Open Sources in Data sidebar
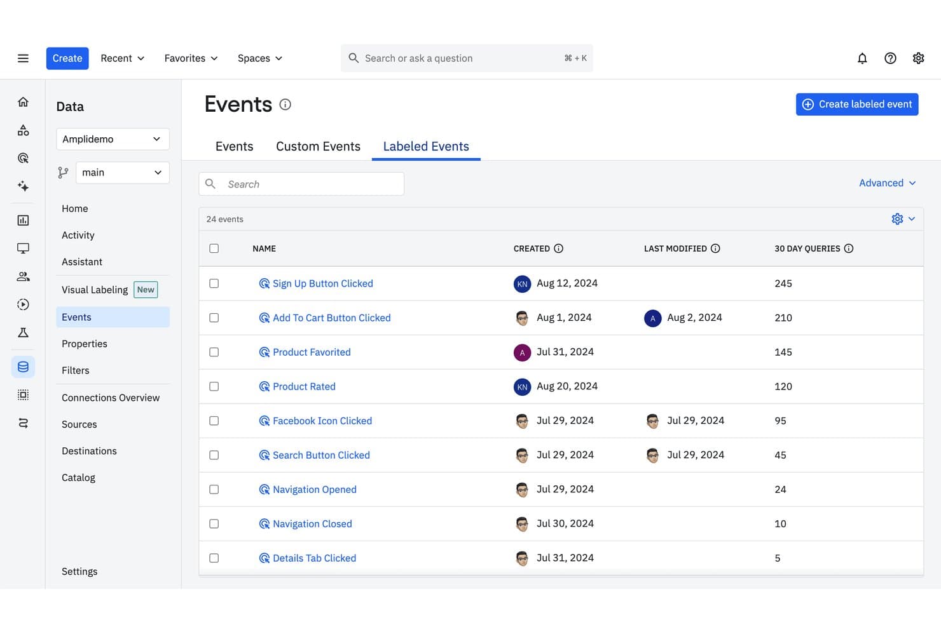 click(x=79, y=424)
